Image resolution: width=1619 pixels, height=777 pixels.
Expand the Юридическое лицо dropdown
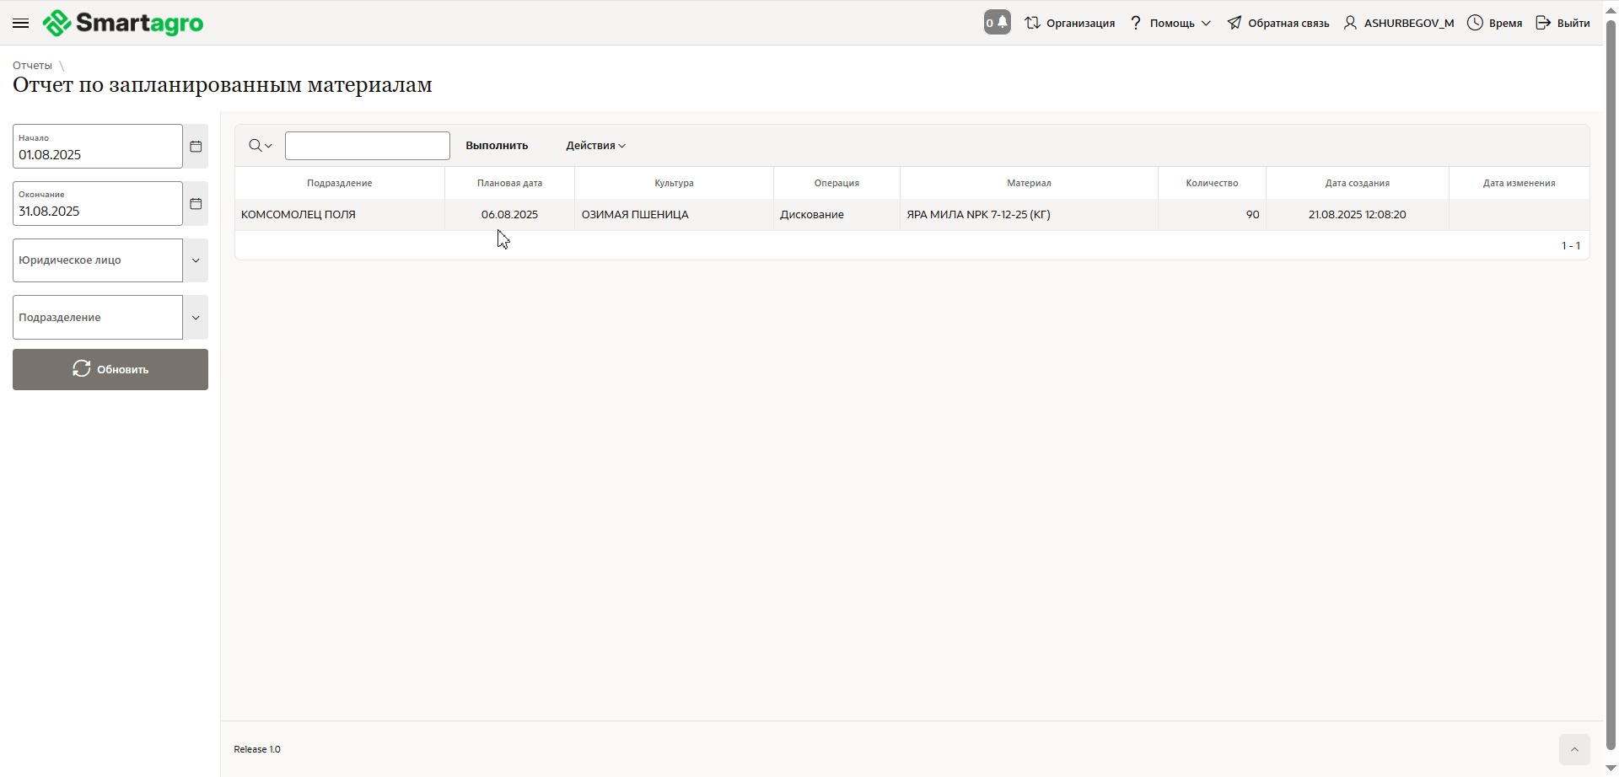click(x=196, y=260)
